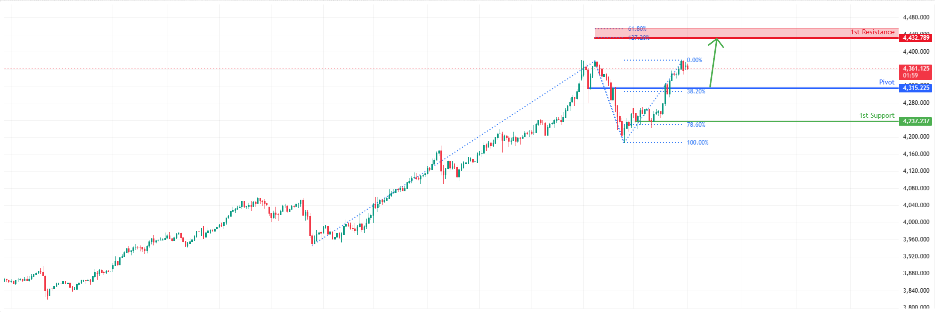Select the 78.60% Fibonacci retracement label
The width and height of the screenshot is (935, 312).
click(696, 125)
